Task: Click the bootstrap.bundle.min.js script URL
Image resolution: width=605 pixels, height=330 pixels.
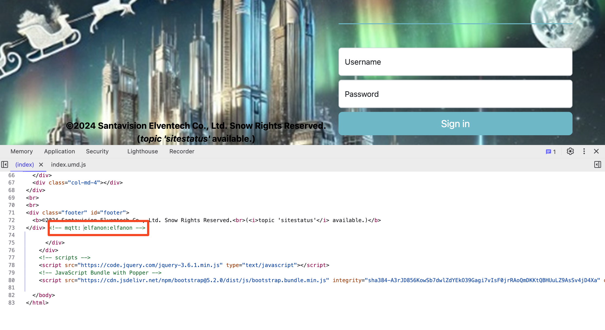Action: coord(203,280)
